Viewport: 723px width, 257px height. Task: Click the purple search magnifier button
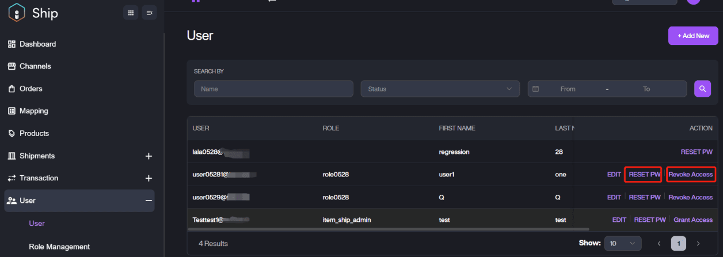pyautogui.click(x=702, y=89)
